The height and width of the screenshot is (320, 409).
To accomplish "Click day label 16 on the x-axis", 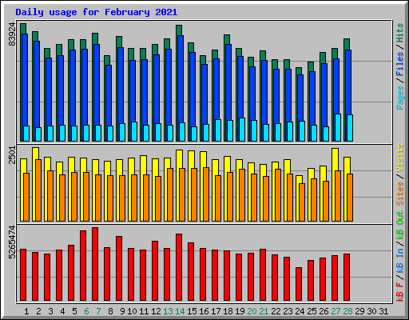I will point(204,311).
